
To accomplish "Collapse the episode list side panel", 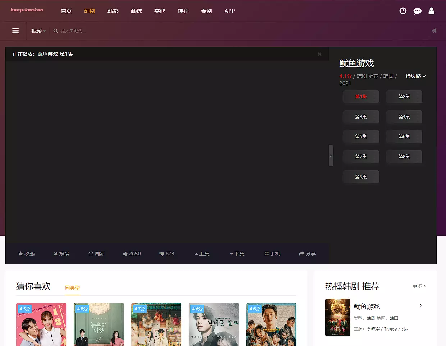I will (x=331, y=156).
